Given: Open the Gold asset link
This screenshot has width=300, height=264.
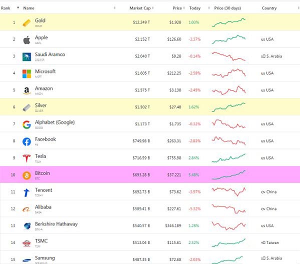Looking at the screenshot, I should [x=40, y=20].
